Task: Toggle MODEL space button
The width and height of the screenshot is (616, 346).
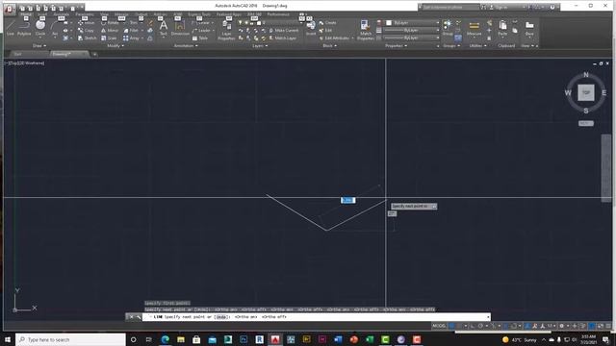Action: click(x=439, y=326)
